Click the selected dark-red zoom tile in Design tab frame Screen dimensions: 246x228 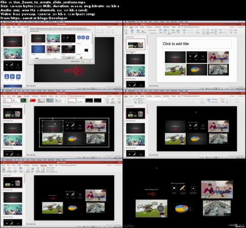(53, 126)
